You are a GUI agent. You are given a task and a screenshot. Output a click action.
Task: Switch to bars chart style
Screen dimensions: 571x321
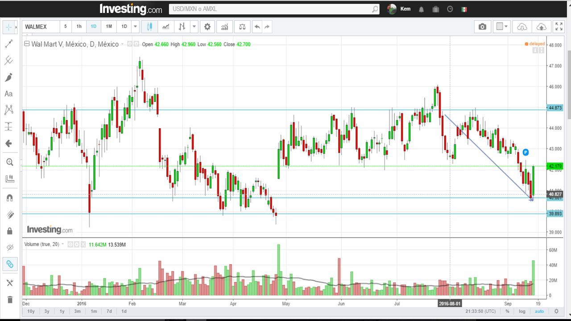[x=182, y=27]
